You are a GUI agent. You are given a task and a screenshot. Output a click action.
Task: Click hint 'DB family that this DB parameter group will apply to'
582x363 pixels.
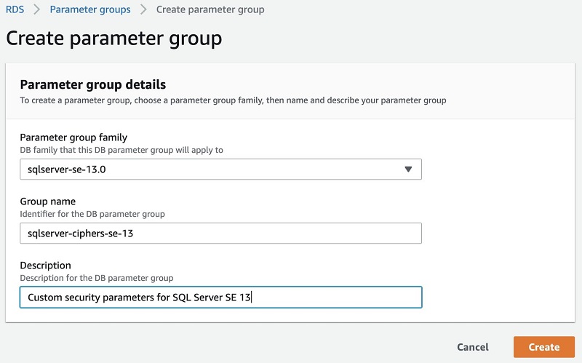(121, 150)
